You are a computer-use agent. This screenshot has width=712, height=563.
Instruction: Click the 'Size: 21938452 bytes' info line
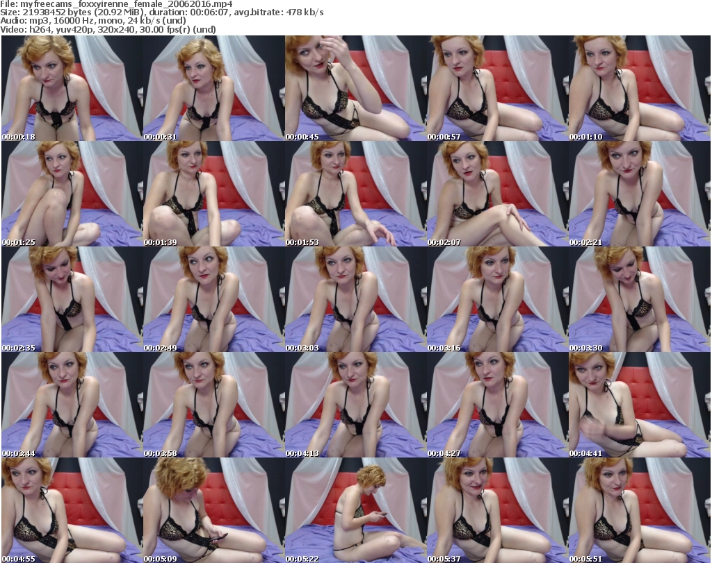click(x=161, y=12)
